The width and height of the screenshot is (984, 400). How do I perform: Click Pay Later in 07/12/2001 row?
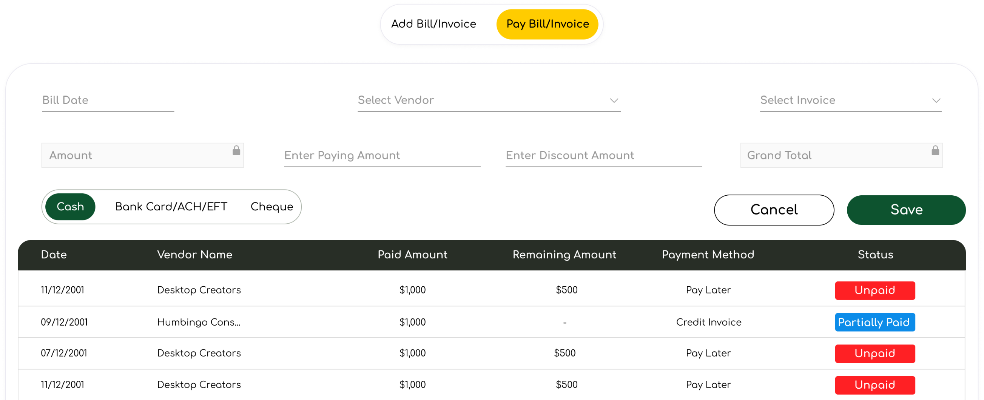708,354
